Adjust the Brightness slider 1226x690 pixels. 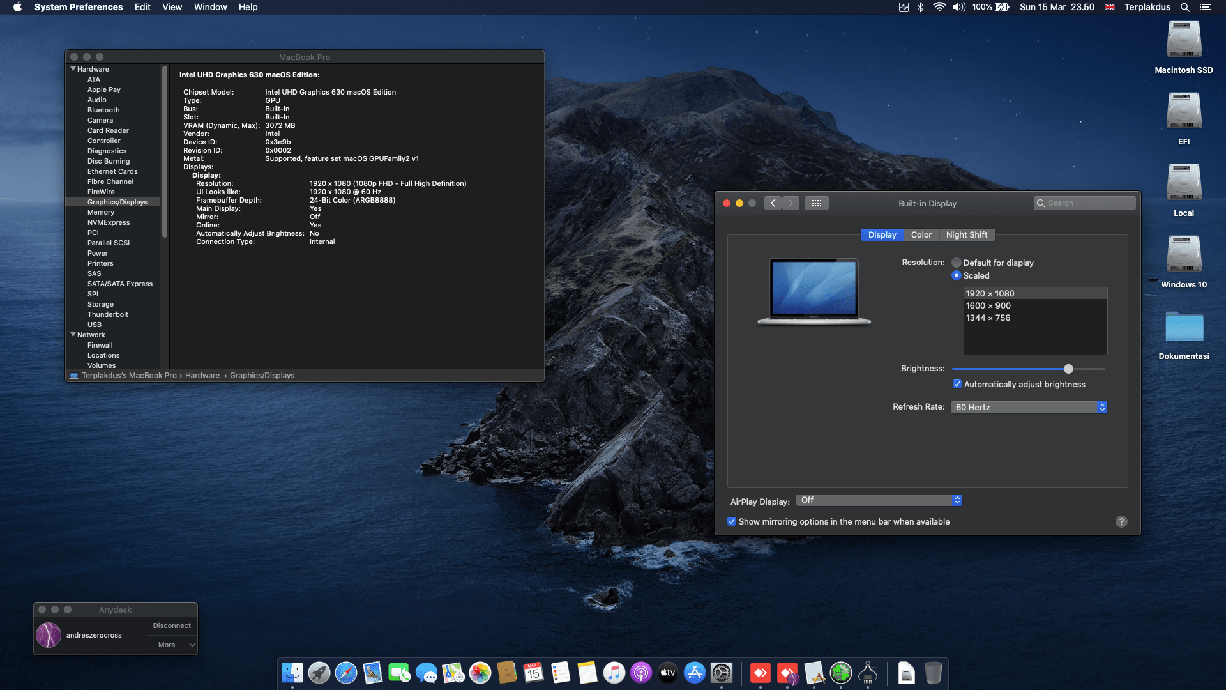(x=1068, y=369)
